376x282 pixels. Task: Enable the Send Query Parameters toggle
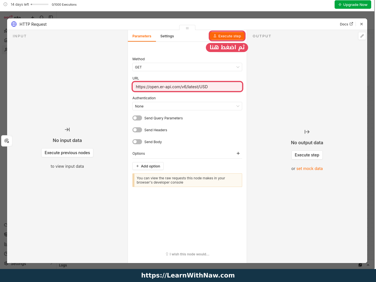(x=137, y=118)
